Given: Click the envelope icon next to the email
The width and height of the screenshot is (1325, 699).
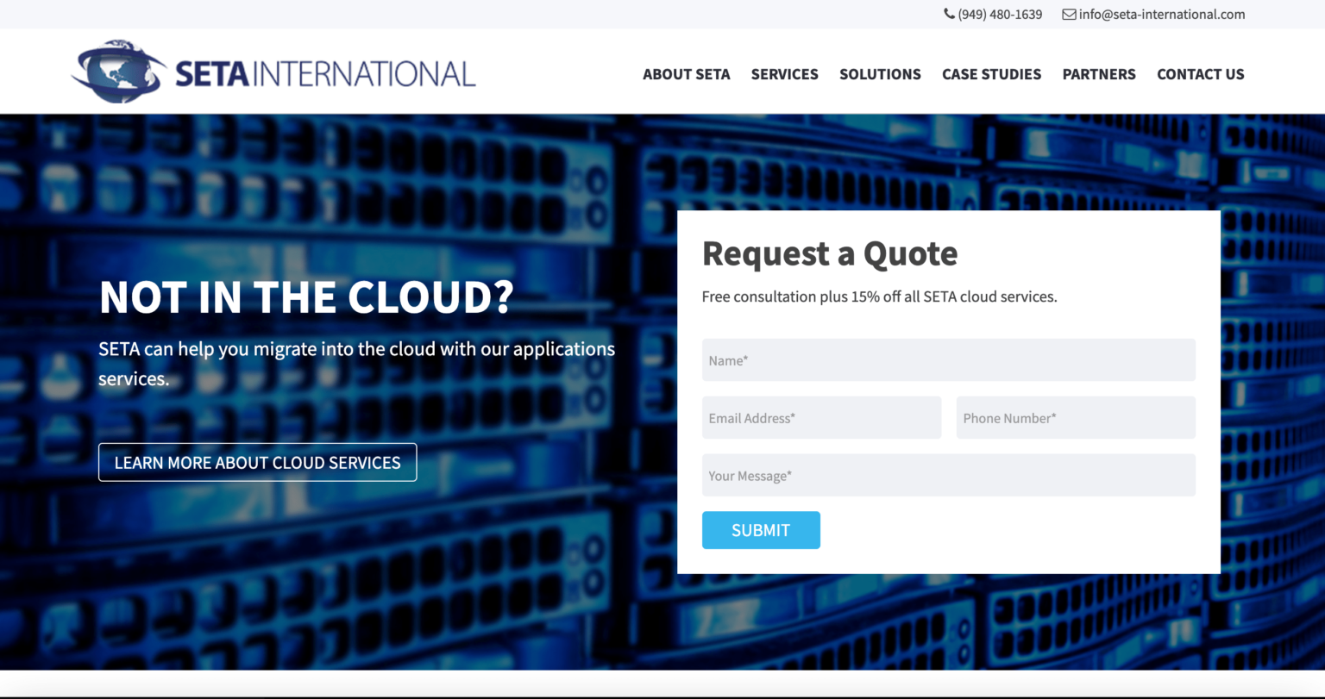Looking at the screenshot, I should (1068, 14).
